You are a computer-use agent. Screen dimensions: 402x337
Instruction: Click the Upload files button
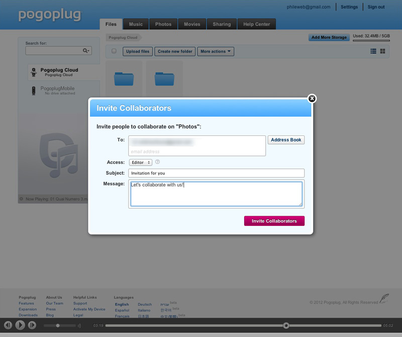[x=138, y=51]
